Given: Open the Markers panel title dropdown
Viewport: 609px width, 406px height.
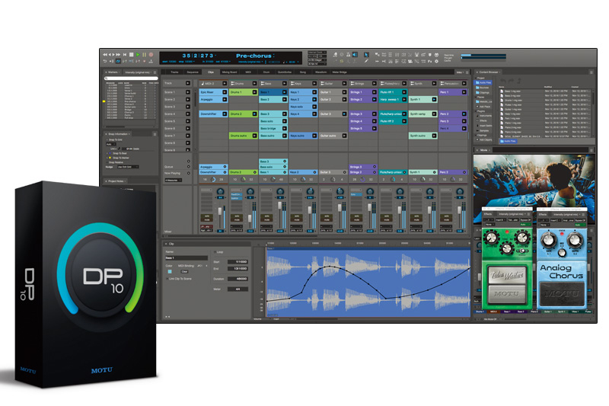Looking at the screenshot, I should (x=114, y=72).
